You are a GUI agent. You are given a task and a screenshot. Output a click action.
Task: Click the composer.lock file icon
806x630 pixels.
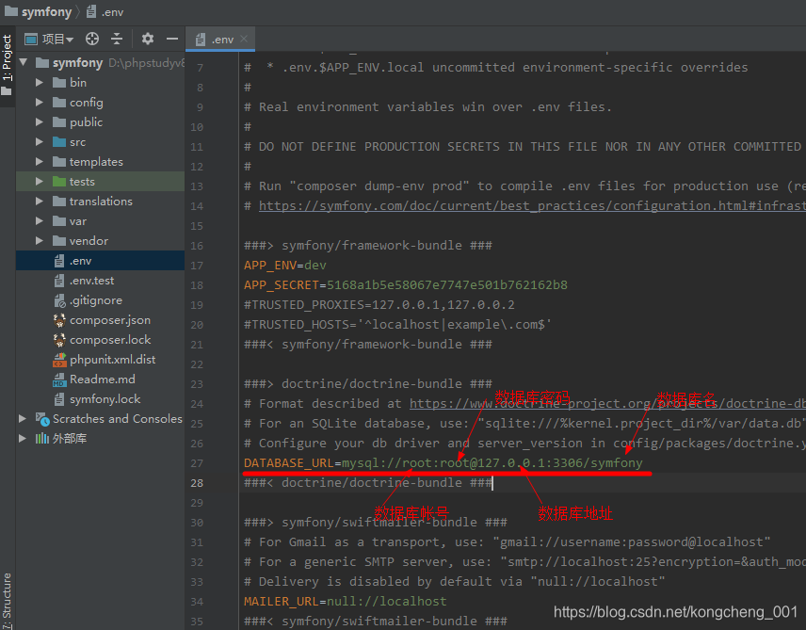tap(59, 340)
